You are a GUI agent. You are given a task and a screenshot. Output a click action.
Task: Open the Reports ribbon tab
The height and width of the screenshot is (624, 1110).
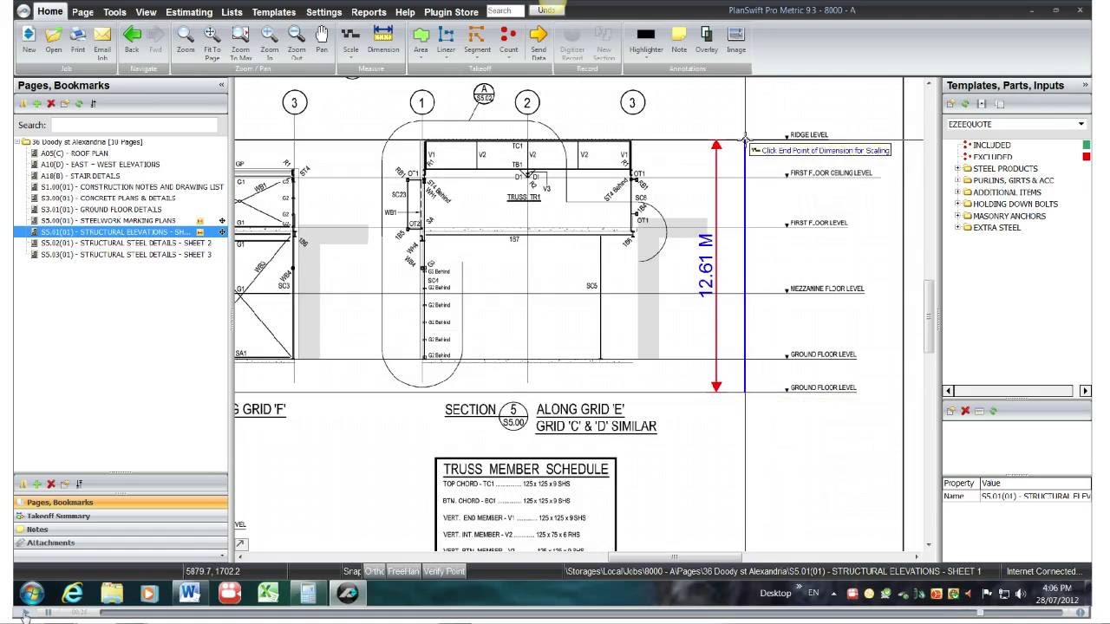[369, 12]
